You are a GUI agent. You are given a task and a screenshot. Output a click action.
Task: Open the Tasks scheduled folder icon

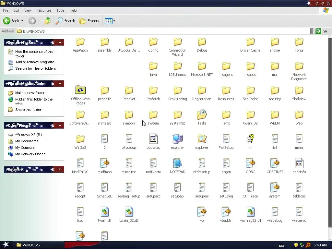click(202, 114)
